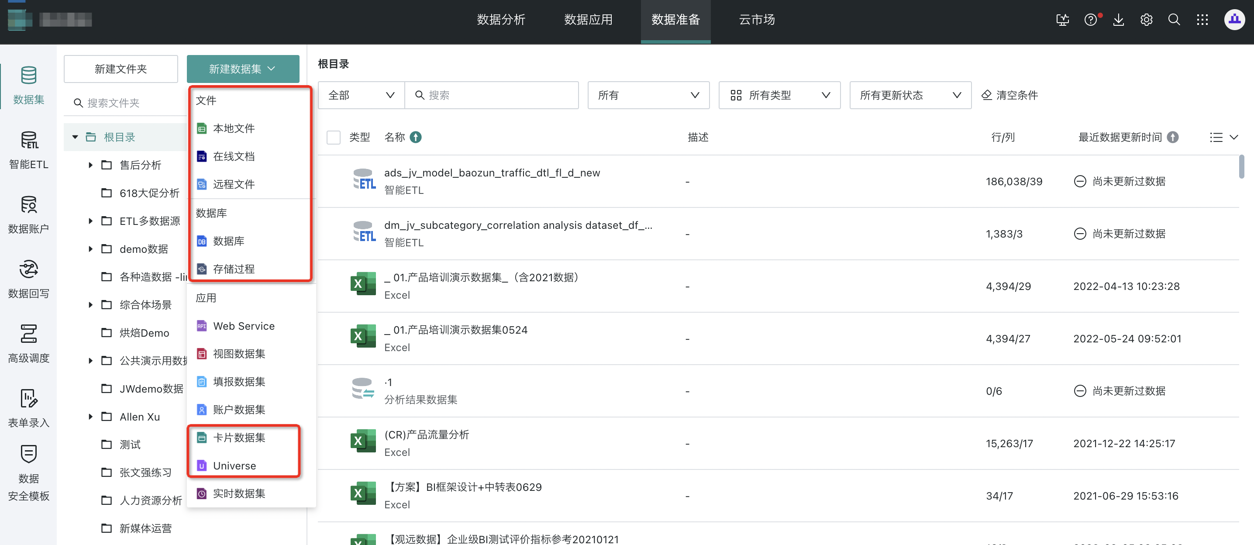Choose 在线文档 from the dataset menu
The width and height of the screenshot is (1254, 545).
(x=251, y=156)
